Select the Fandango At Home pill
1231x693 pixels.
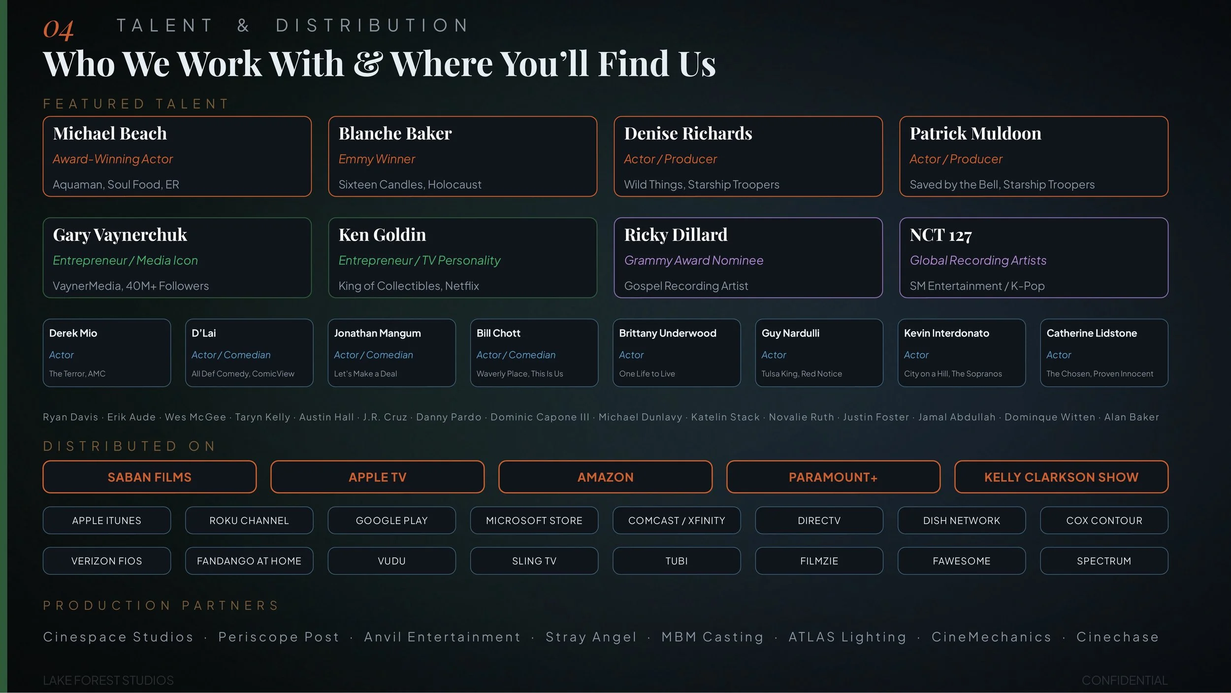249,561
